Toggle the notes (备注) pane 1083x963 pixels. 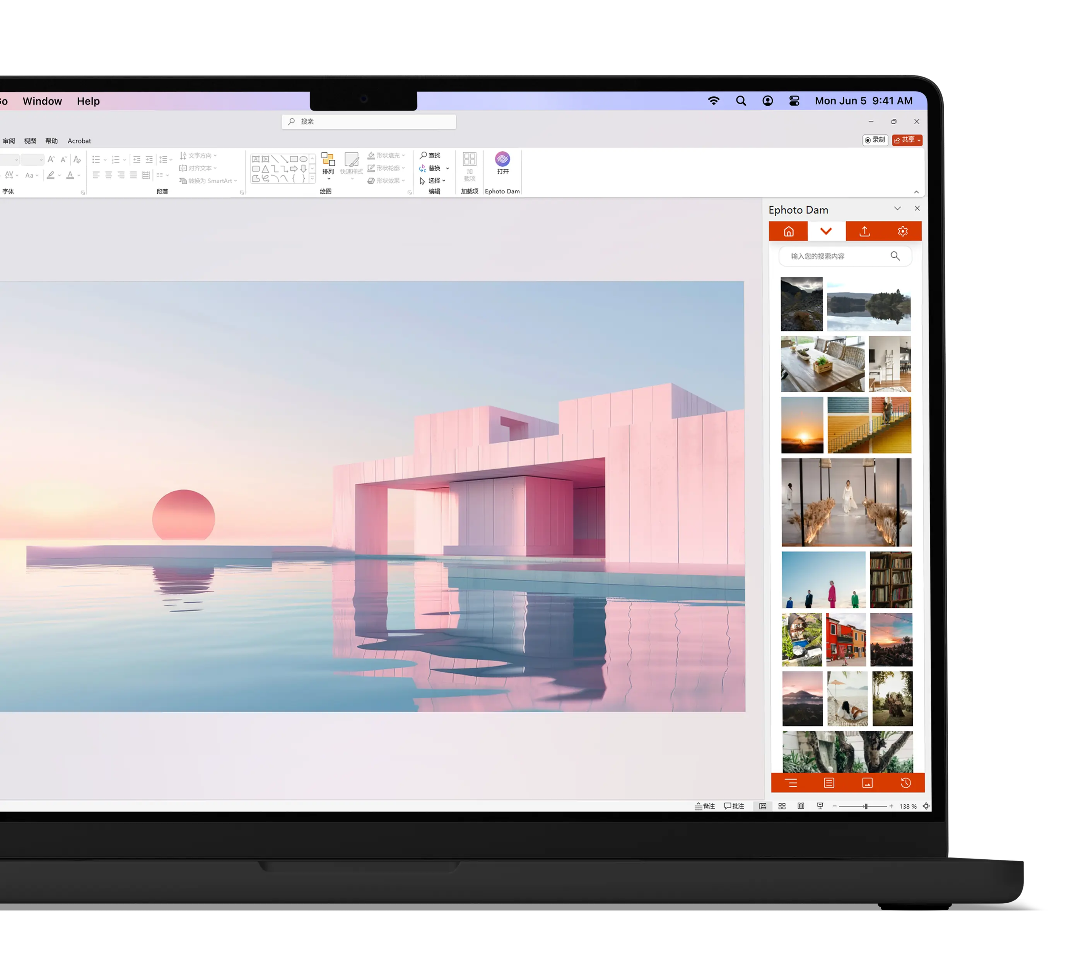click(705, 806)
